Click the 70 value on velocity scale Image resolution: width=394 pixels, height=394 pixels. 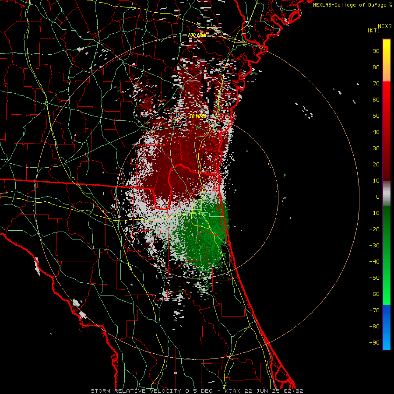(376, 84)
